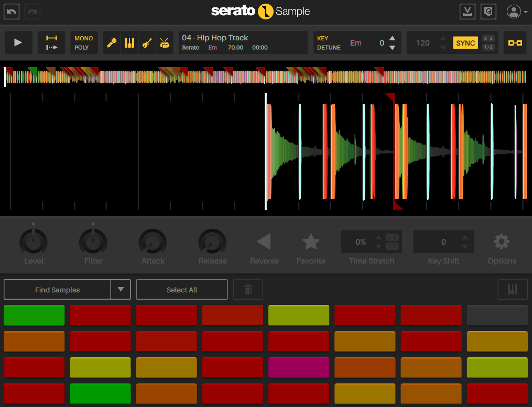
Task: Toggle the playback mode trigger/hold icon
Action: click(51, 43)
